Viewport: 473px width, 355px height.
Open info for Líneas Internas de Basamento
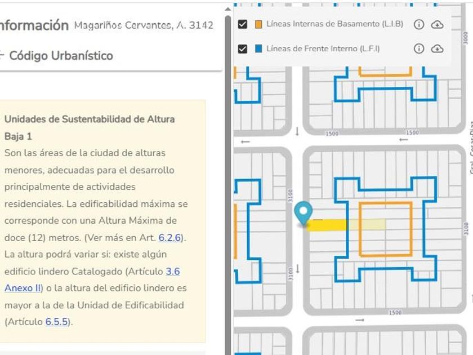point(419,24)
